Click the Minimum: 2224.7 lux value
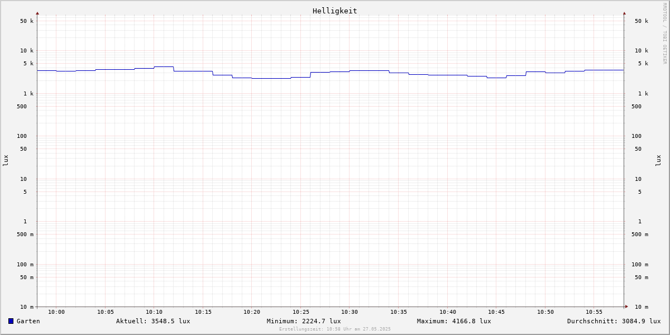The width and height of the screenshot is (670, 335). (x=304, y=321)
